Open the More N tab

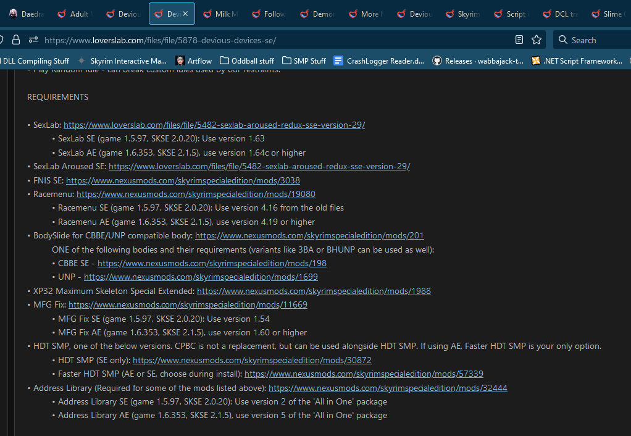(x=366, y=14)
